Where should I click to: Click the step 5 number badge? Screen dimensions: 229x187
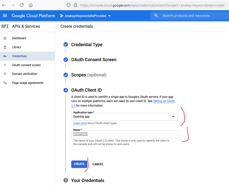coord(66,180)
